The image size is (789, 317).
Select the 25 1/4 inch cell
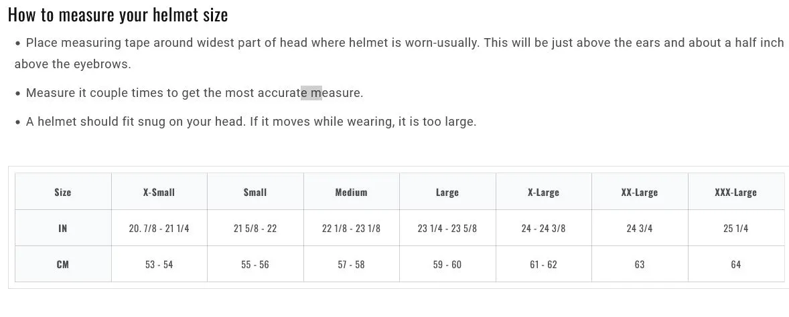(x=735, y=228)
